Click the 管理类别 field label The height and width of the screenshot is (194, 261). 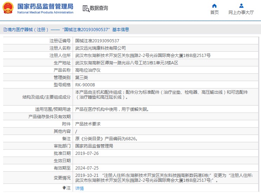pos(62,78)
